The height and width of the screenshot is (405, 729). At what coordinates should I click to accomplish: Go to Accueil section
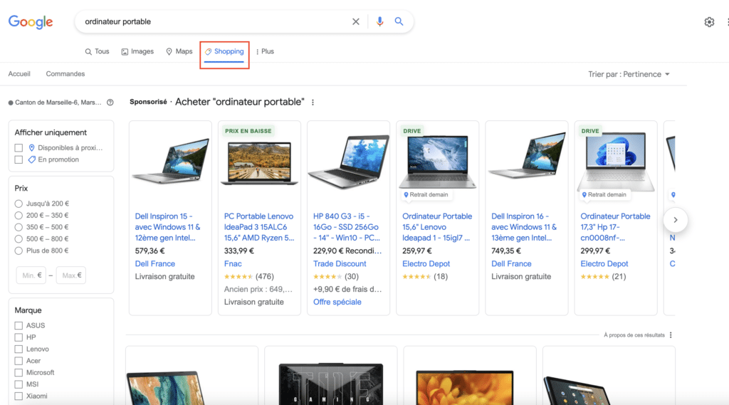19,74
